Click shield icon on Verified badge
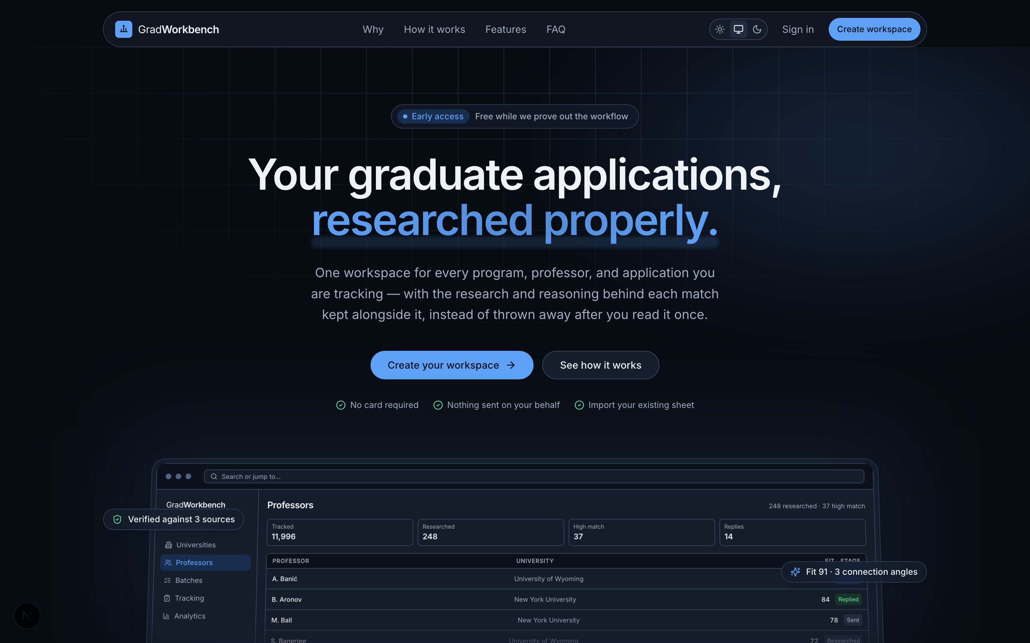Screen dimensions: 1030x643 (117, 519)
